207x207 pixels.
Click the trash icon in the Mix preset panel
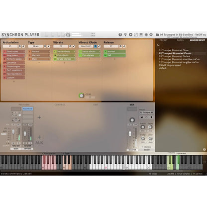(151, 117)
